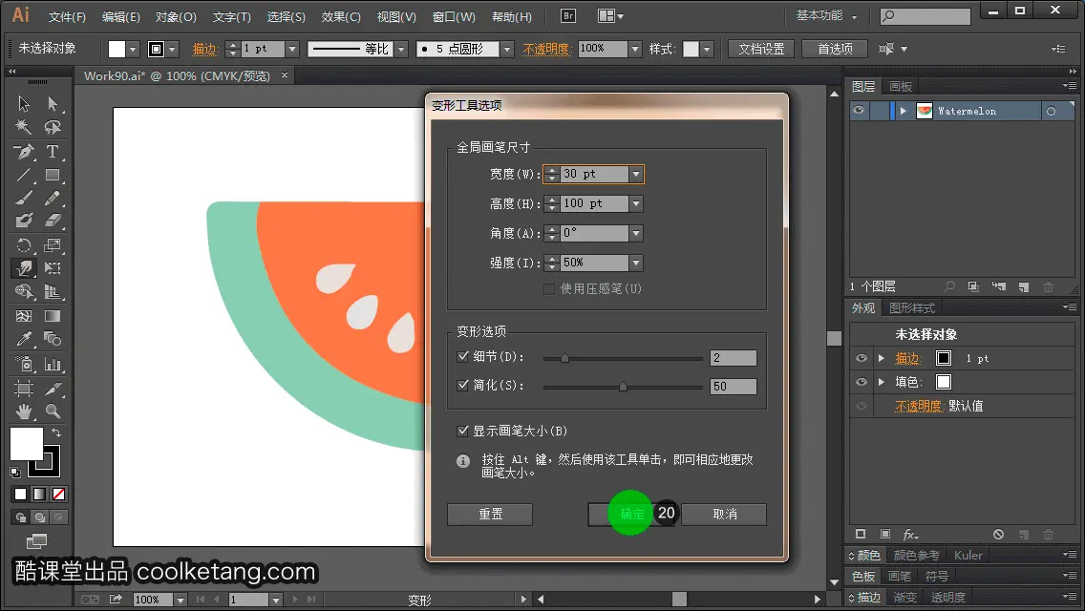The height and width of the screenshot is (611, 1085).
Task: Uncheck 显示画笔大小(B) checkbox
Action: pyautogui.click(x=463, y=431)
